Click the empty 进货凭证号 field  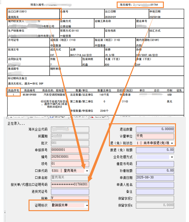(70, 191)
